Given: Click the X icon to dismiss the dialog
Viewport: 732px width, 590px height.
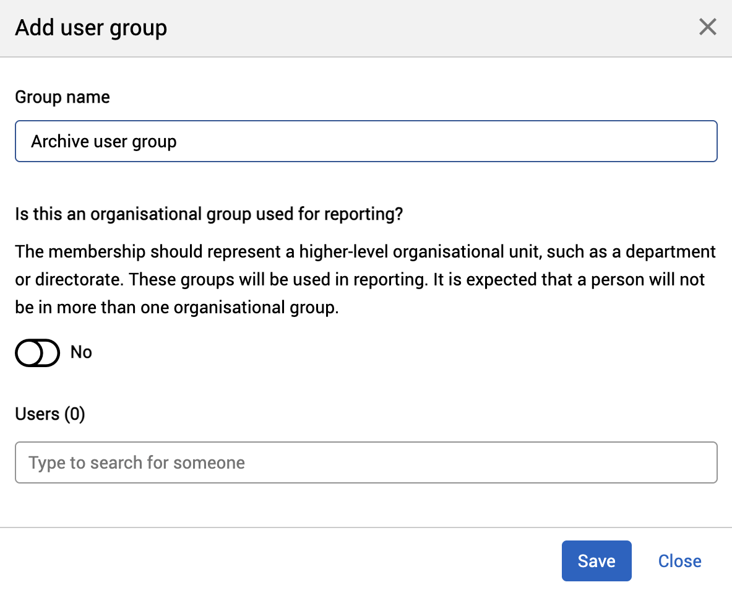Looking at the screenshot, I should click(x=707, y=27).
